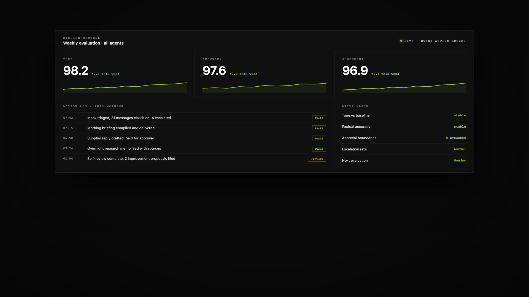This screenshot has width=529, height=297.
Task: Click the normal escalation rate value
Action: [460, 149]
